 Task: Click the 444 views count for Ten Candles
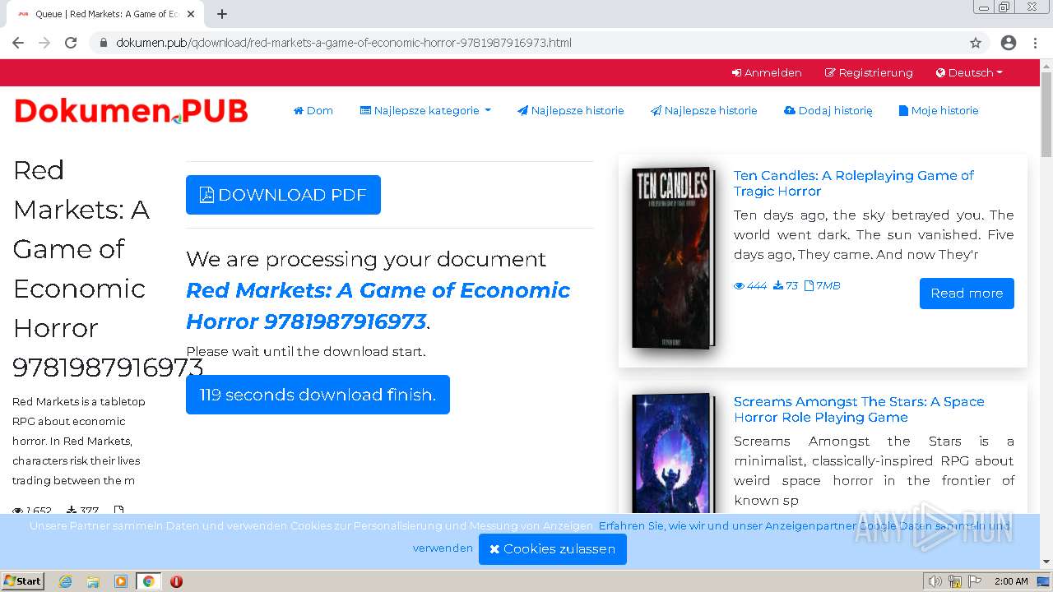click(x=750, y=286)
